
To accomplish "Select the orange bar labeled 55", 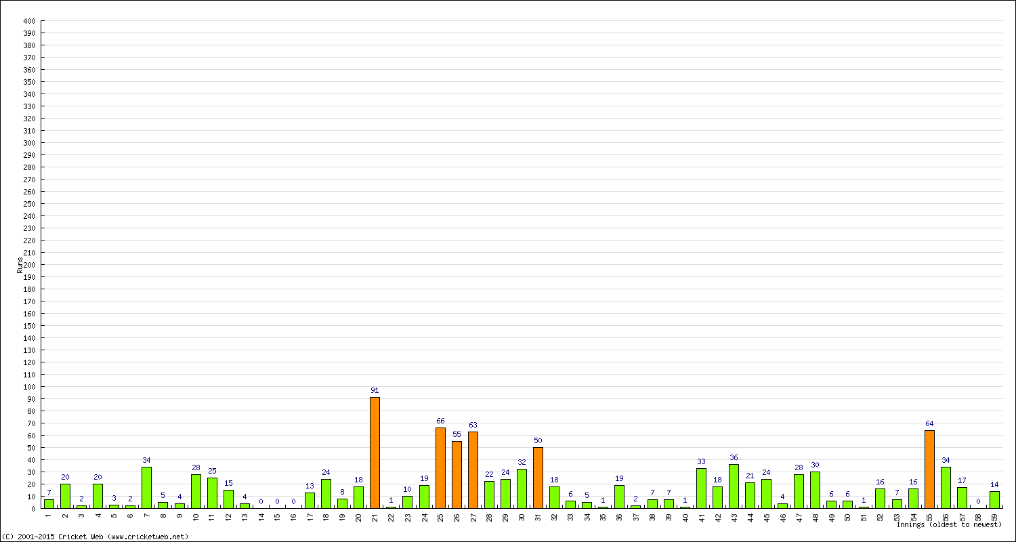I will pos(457,474).
